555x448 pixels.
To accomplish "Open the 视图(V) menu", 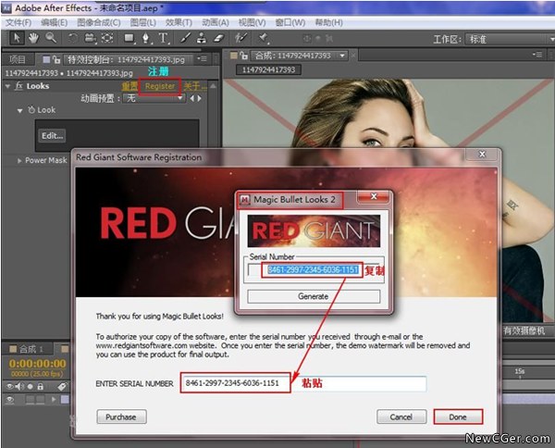I will pos(252,22).
